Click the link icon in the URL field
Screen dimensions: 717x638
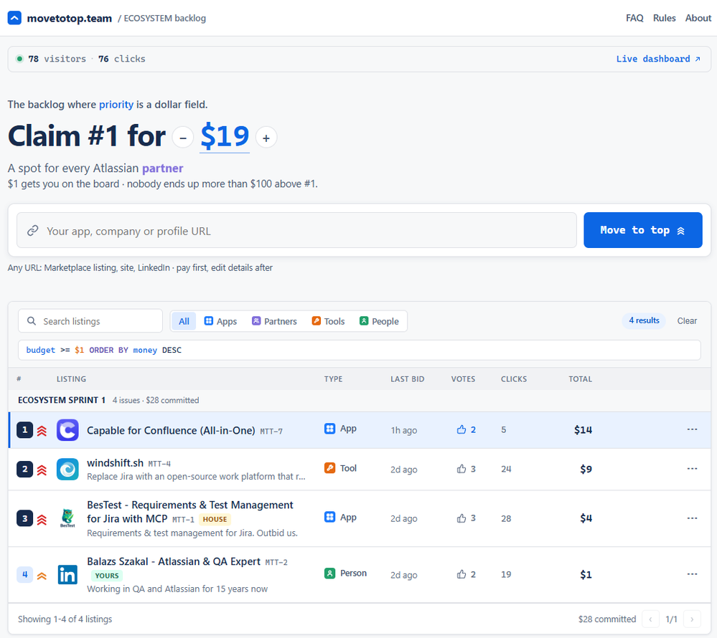[x=32, y=231]
